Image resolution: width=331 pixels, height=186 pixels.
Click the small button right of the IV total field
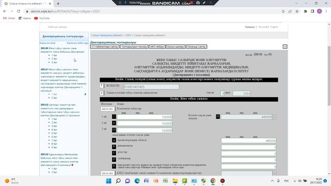275,117
